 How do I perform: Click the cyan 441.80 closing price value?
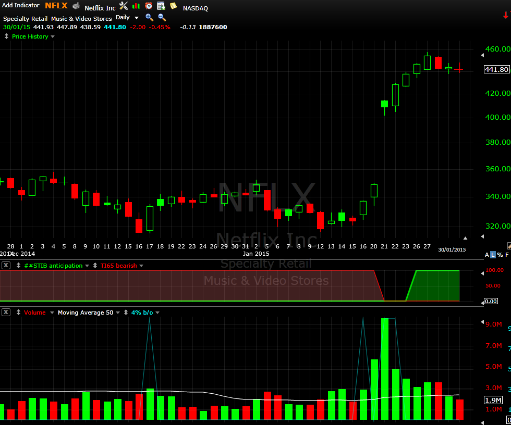pyautogui.click(x=115, y=27)
